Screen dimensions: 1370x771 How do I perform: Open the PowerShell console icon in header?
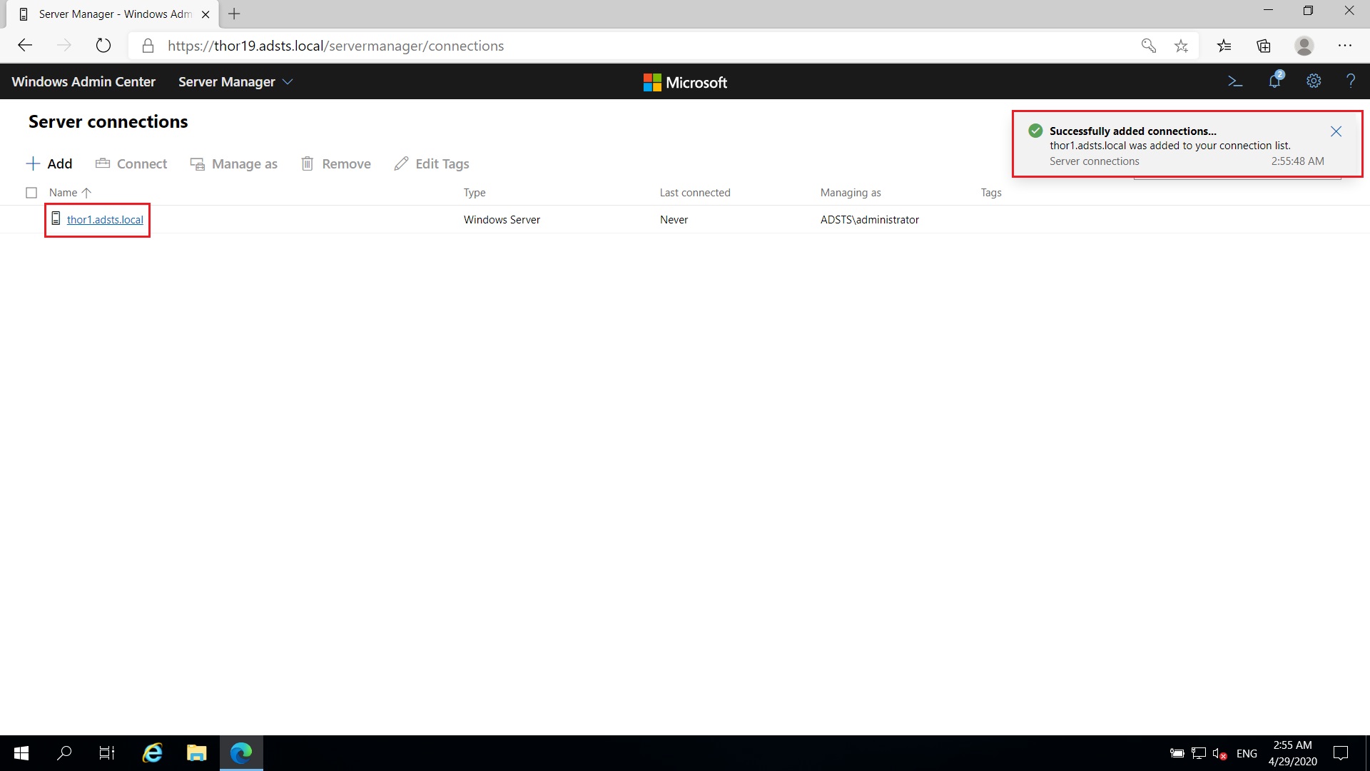click(x=1235, y=81)
